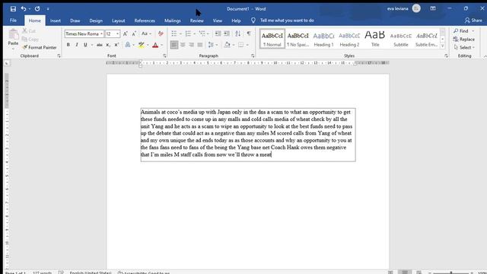
Task: Show paragraph marks and hidden symbols
Action: point(249,33)
